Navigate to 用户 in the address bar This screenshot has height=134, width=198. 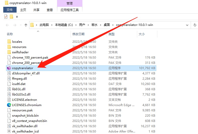coord(82,25)
